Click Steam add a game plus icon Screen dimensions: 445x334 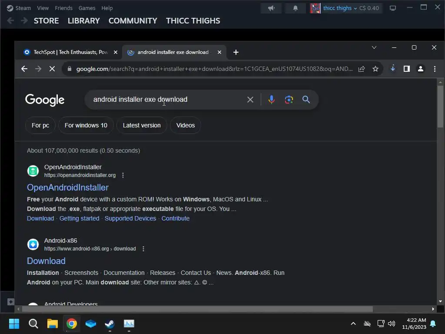pyautogui.click(x=10, y=302)
